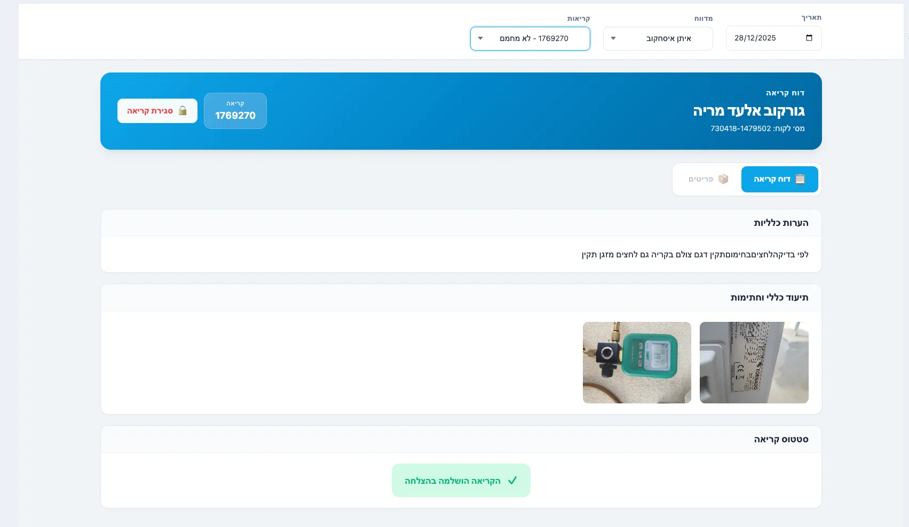This screenshot has height=527, width=909.
Task: Click the green הקריאה הושלמה בהצלחה status pill
Action: tap(461, 480)
